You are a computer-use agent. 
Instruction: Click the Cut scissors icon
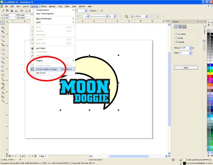coord(22,11)
